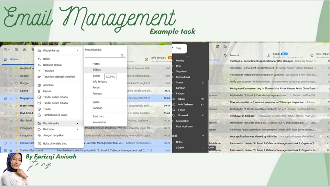The height and width of the screenshot is (187, 330).
Task: Tick the checkbox for Canva email
Action: [x=5, y=91]
